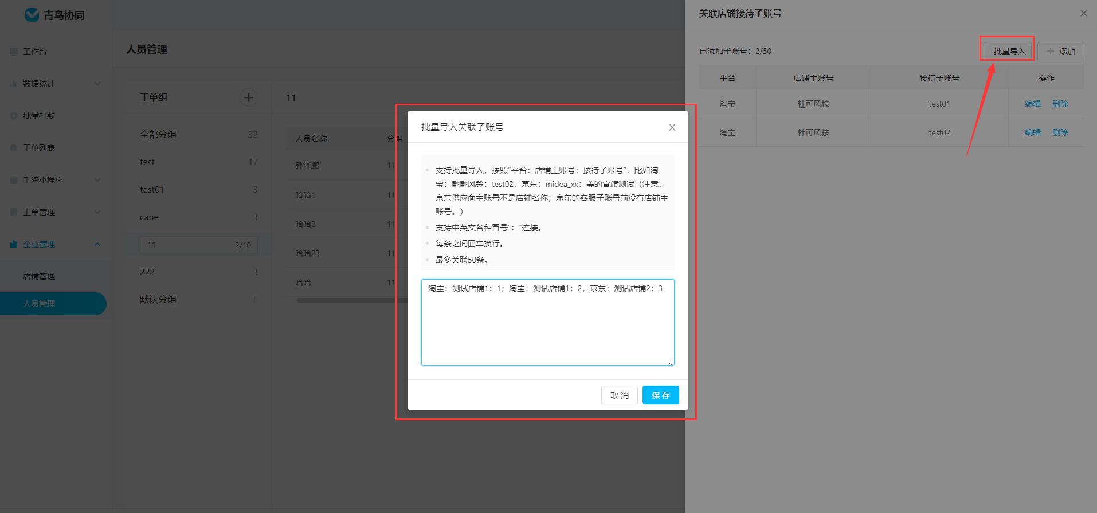Click the horizontal scrollbar under staff table
This screenshot has width=1097, height=513.
pos(351,300)
